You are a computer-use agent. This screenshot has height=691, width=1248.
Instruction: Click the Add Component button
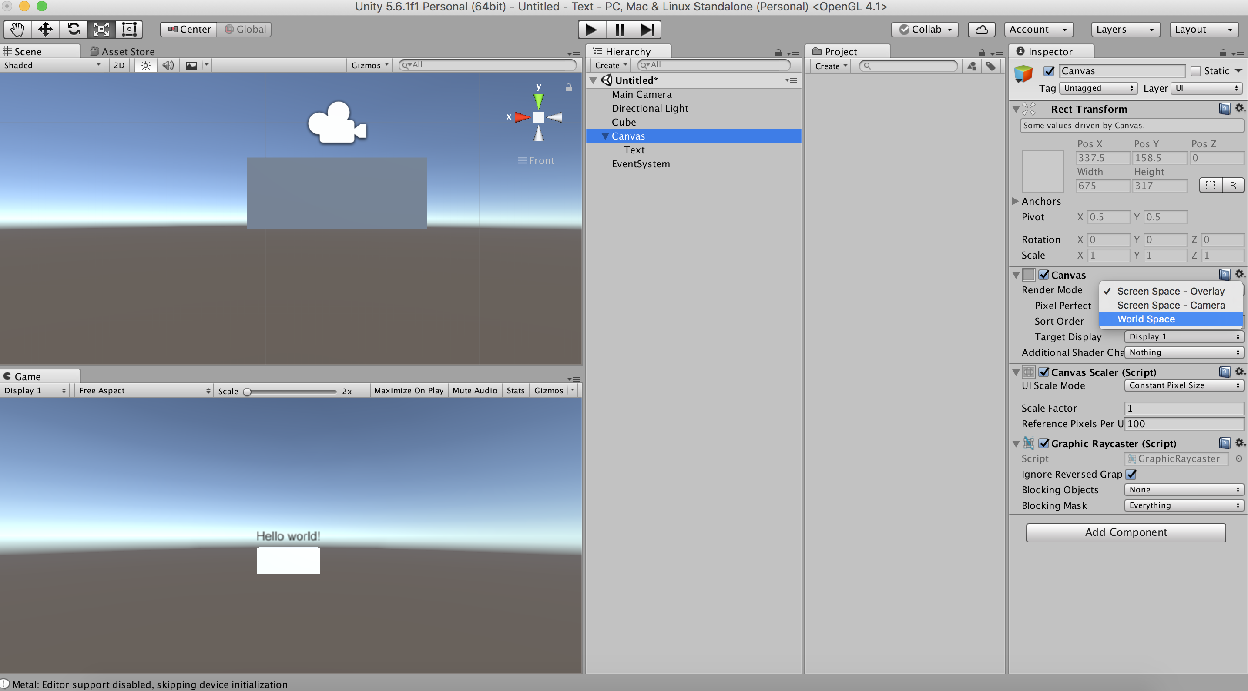click(1125, 532)
